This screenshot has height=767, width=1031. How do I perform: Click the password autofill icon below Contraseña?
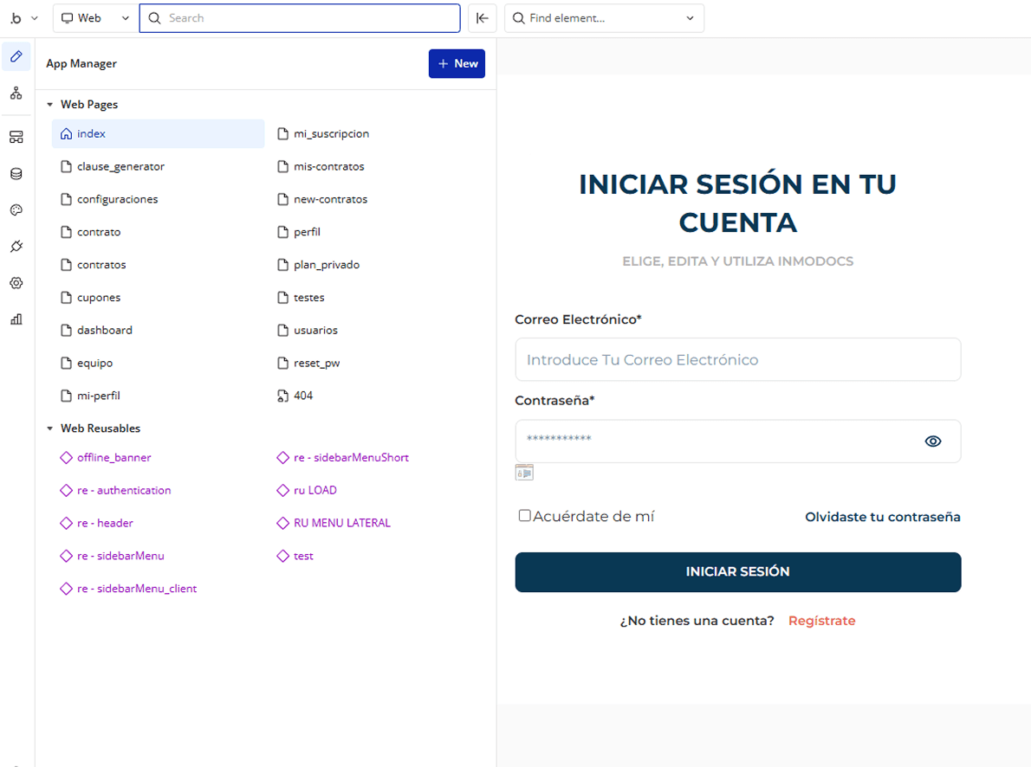point(524,473)
